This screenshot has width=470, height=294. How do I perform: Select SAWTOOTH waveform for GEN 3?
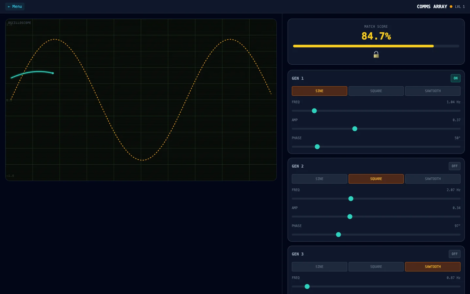point(433,267)
